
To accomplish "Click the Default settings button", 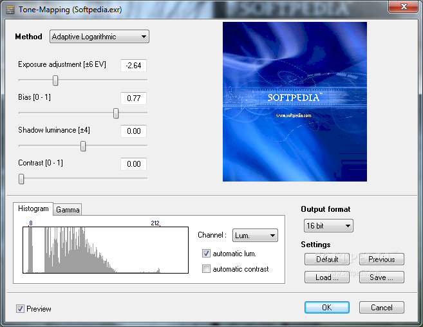I will click(327, 259).
